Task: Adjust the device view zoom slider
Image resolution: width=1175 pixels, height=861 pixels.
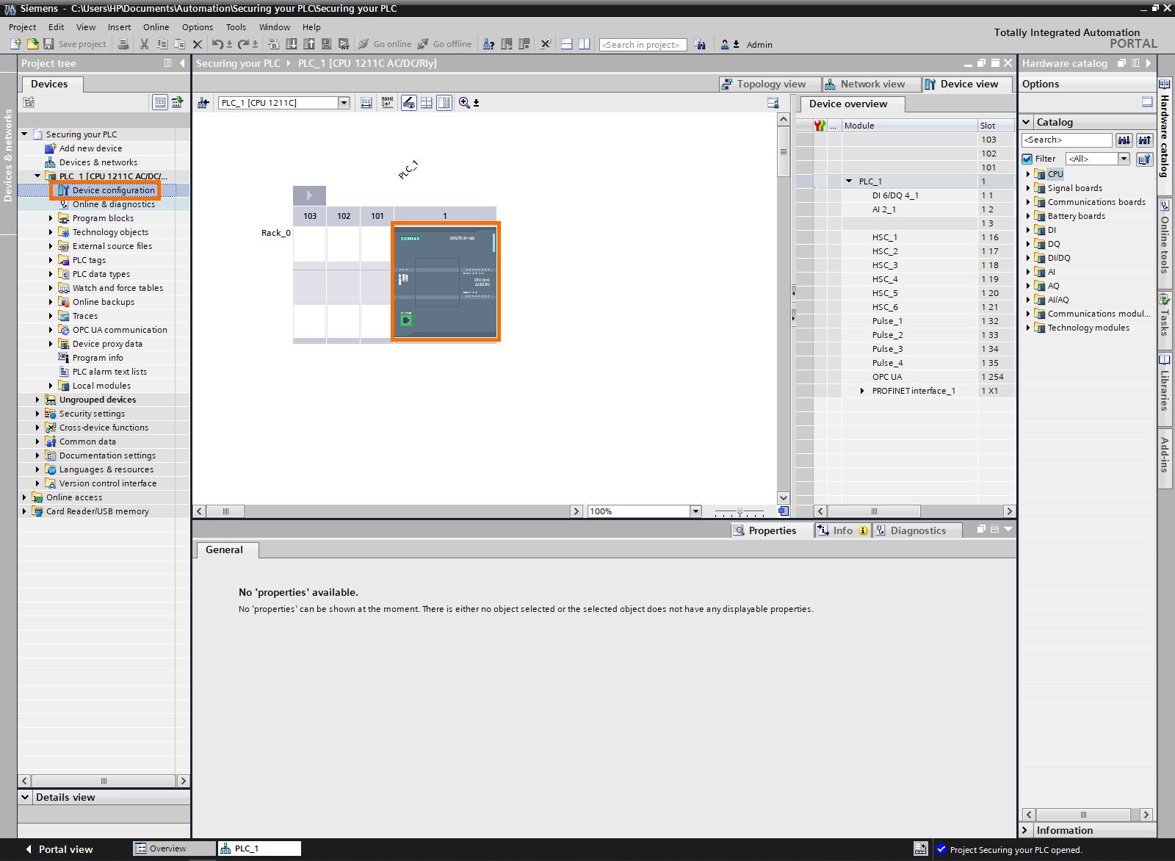Action: click(740, 511)
